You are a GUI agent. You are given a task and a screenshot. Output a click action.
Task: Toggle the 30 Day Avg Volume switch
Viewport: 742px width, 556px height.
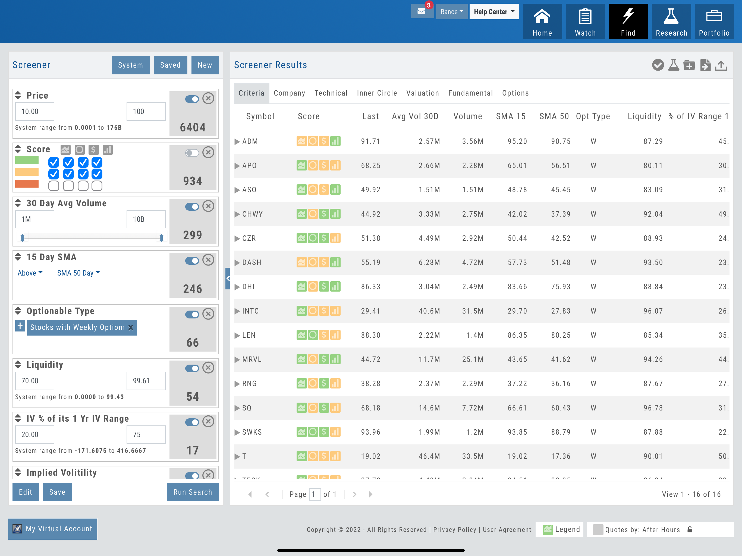192,207
